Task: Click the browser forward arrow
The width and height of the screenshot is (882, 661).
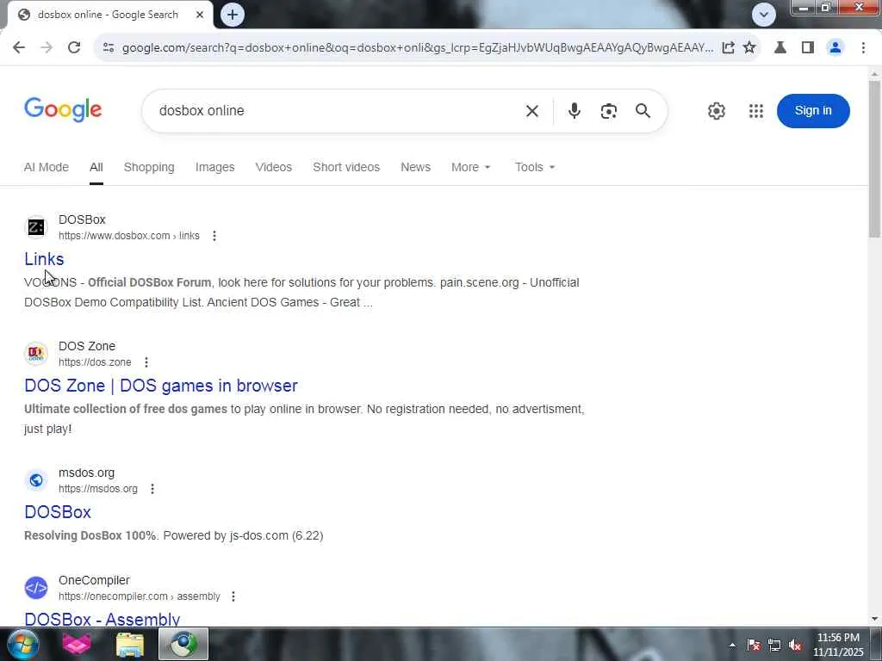Action: pyautogui.click(x=47, y=47)
